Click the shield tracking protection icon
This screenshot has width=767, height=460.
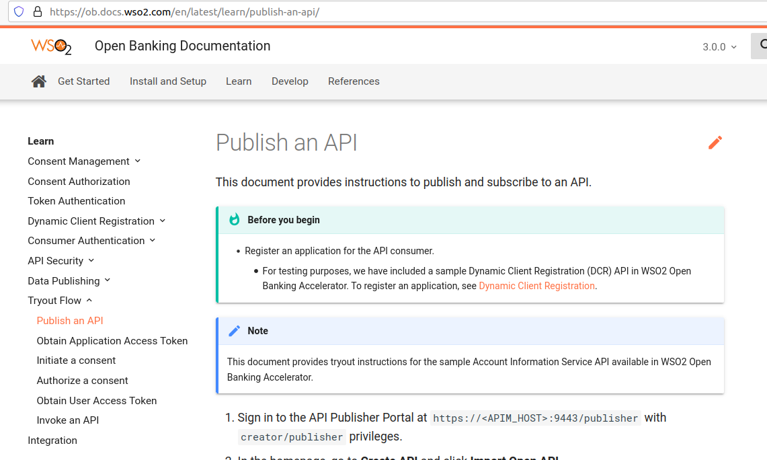point(19,11)
